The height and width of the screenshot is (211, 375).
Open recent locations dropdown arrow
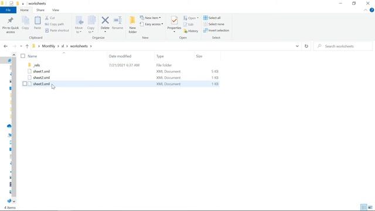click(x=21, y=46)
